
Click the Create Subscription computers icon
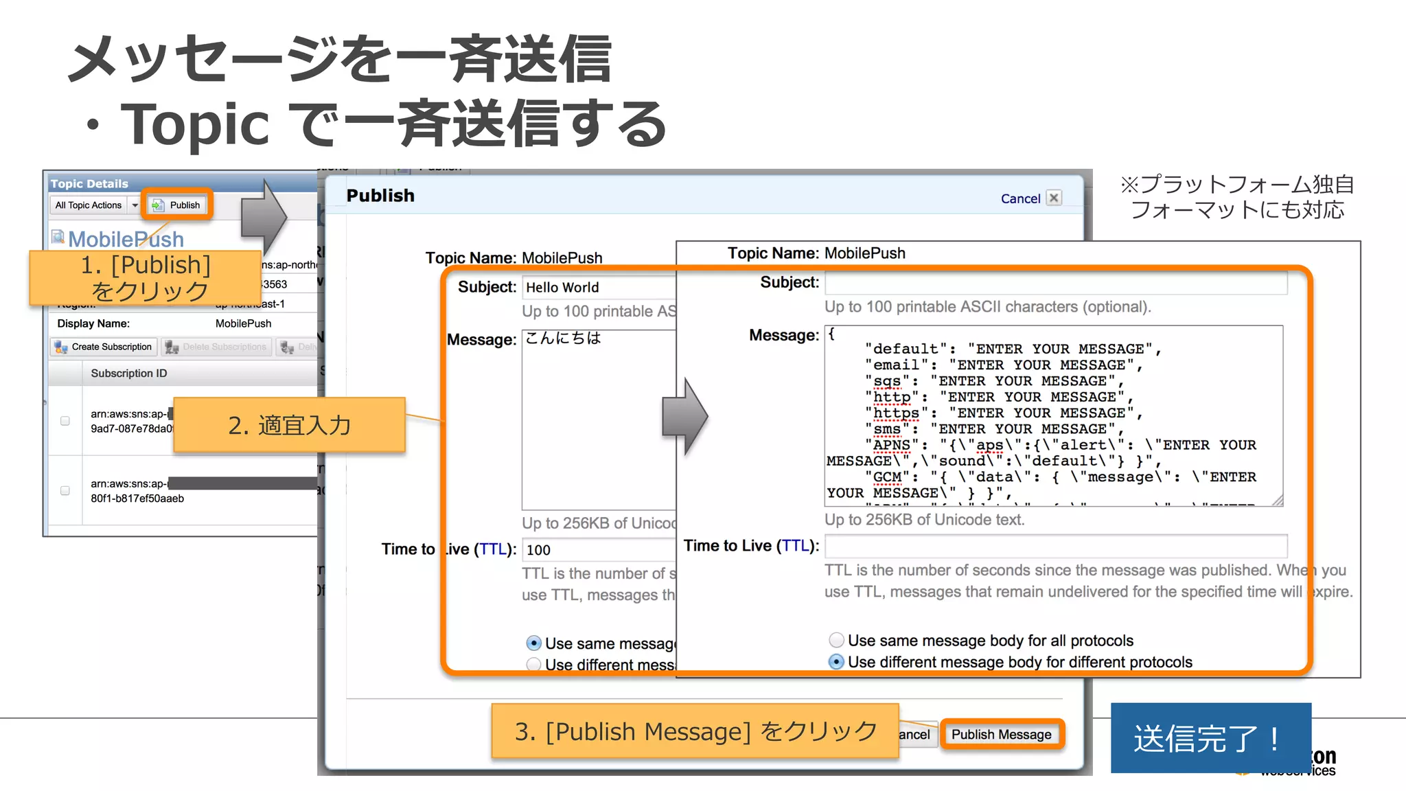pos(61,347)
